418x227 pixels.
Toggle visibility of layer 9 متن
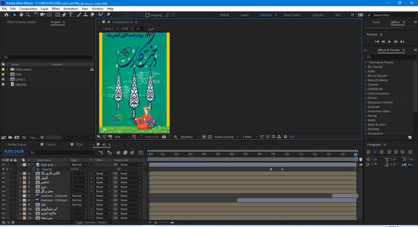coord(4,205)
